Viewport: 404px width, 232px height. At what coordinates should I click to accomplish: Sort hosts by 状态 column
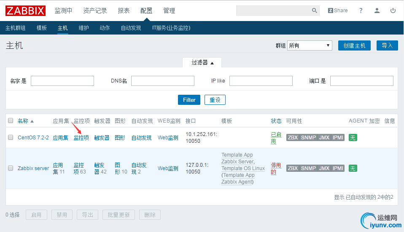276,121
